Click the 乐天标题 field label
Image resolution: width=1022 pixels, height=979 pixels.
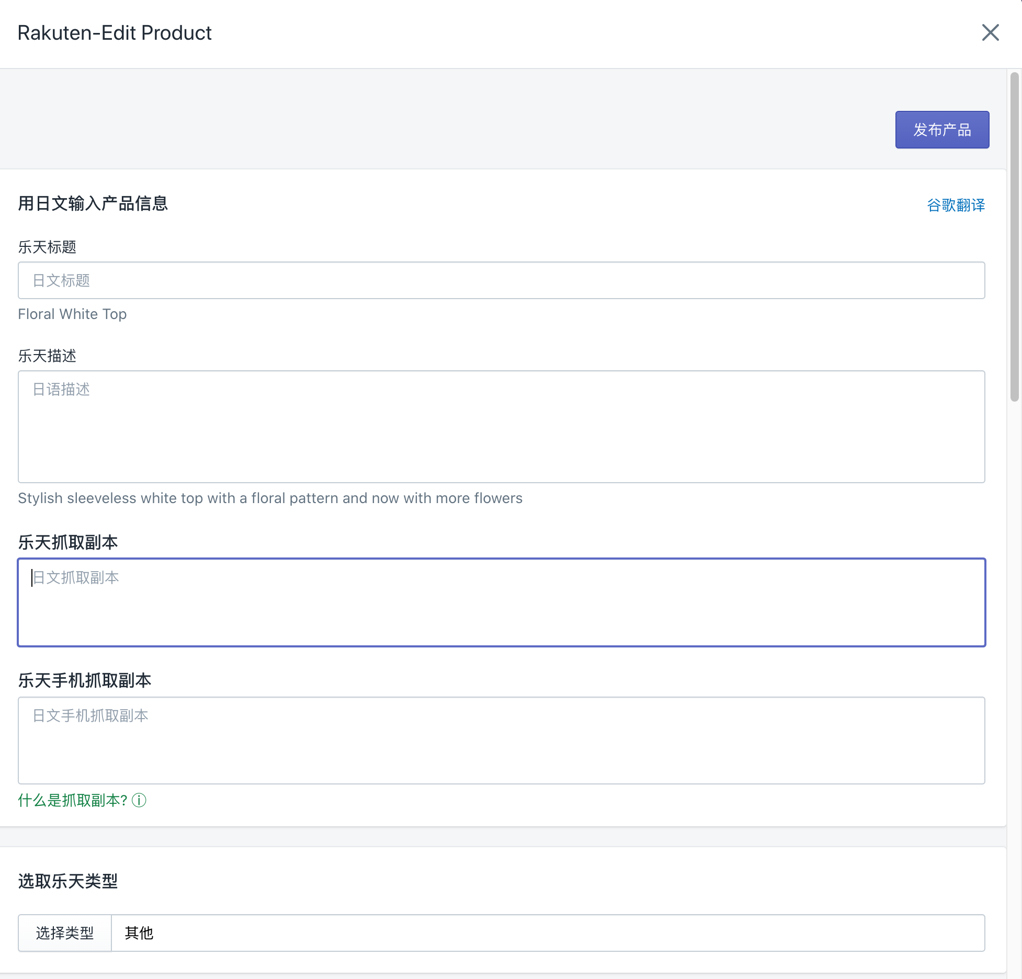47,247
